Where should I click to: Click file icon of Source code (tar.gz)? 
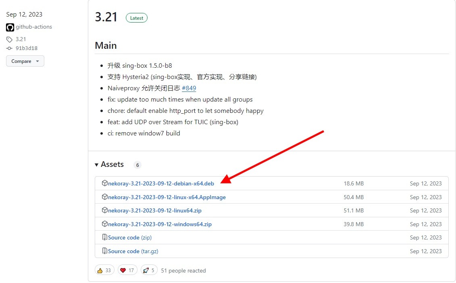[105, 251]
